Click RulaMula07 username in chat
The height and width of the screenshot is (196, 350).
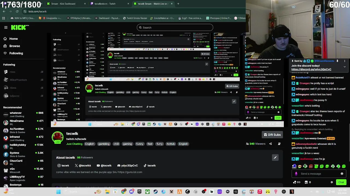pyautogui.click(x=303, y=78)
